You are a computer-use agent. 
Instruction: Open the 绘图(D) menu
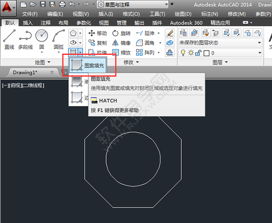[183, 14]
